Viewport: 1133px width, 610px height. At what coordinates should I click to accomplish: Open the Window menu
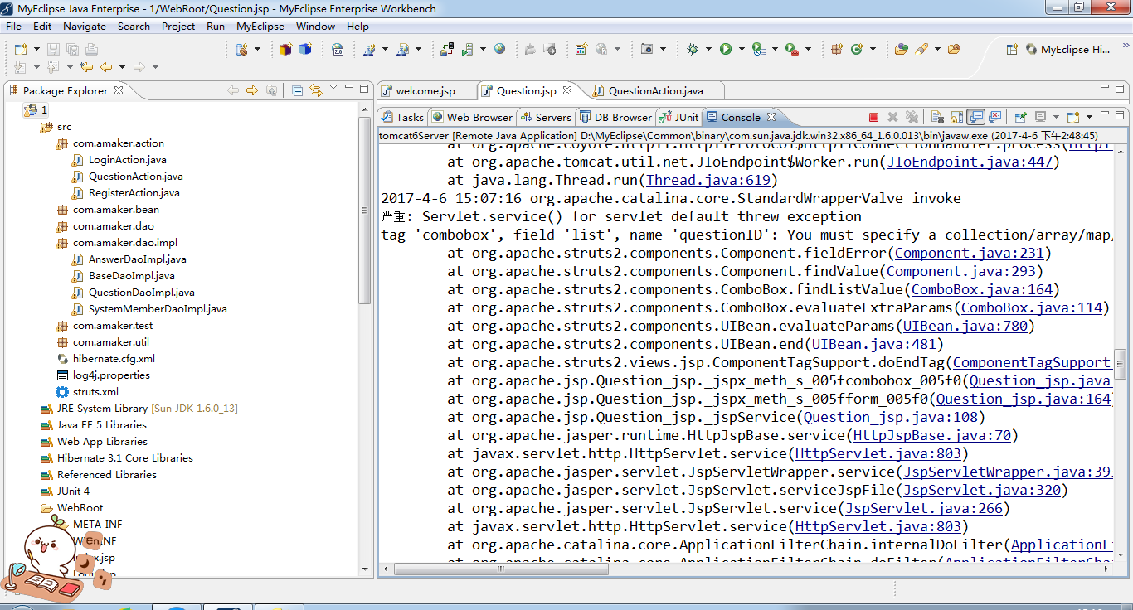(x=316, y=26)
